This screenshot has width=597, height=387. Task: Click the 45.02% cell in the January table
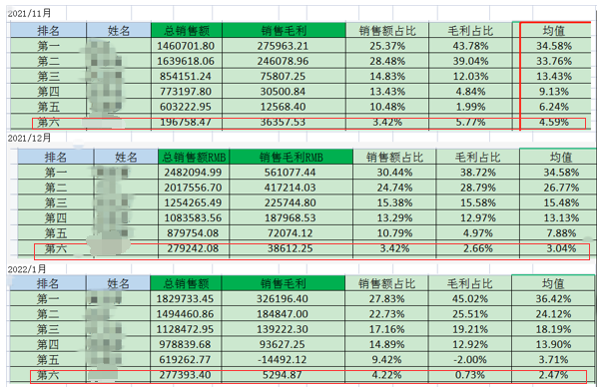[x=470, y=298]
